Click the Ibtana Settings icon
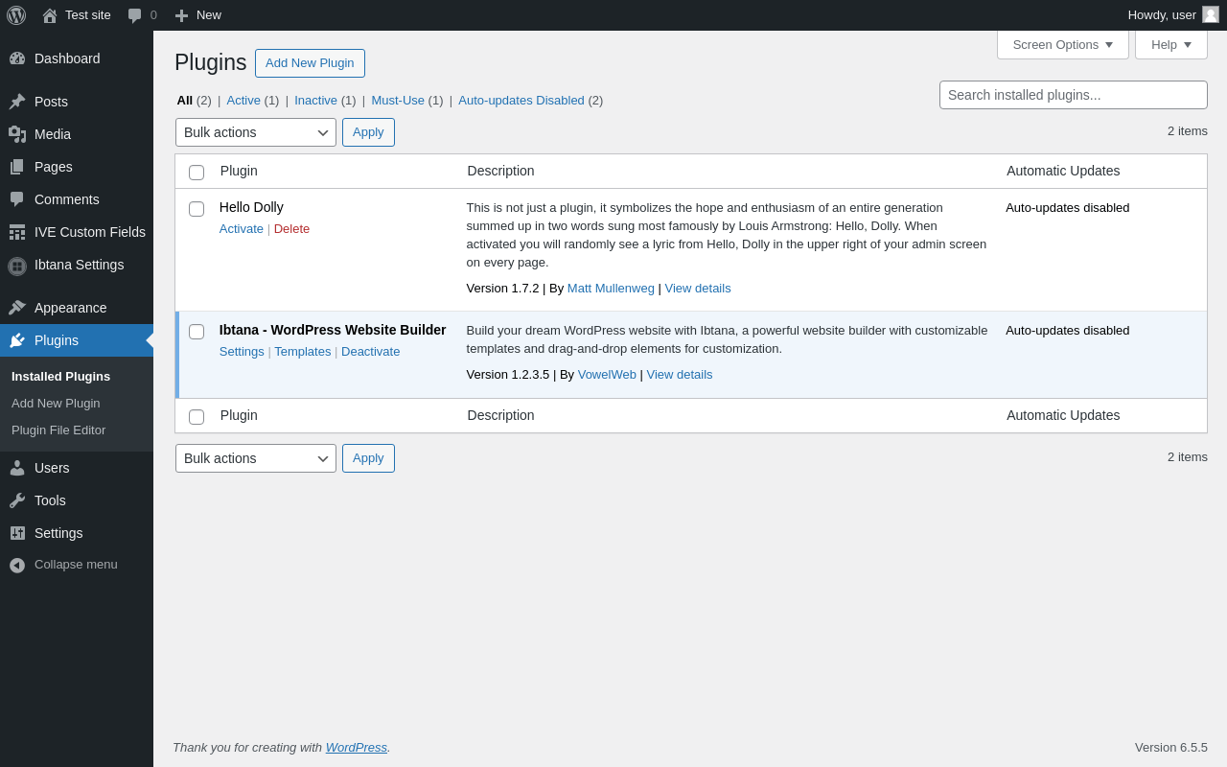The height and width of the screenshot is (767, 1227). (17, 266)
